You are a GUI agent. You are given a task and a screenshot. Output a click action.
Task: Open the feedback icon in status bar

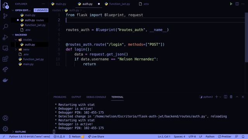[236, 136]
